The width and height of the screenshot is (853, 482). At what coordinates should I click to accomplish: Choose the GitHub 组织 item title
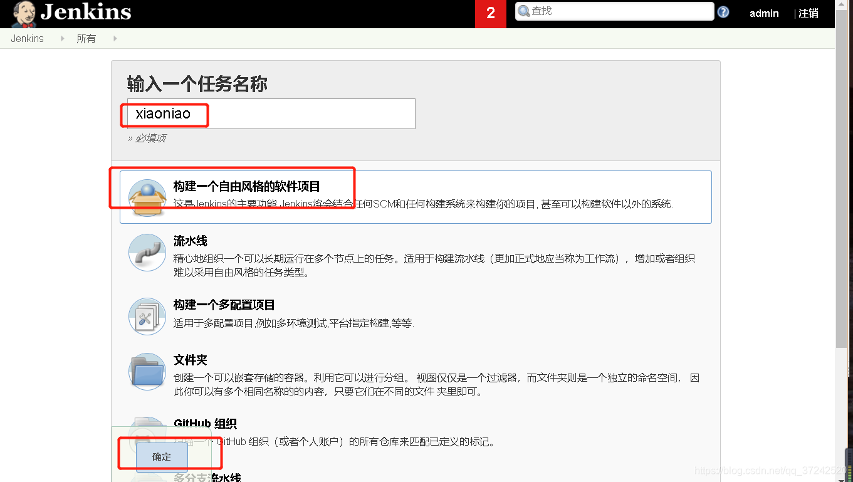205,424
